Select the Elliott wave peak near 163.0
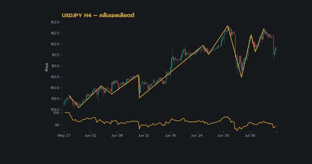Screen dimensions: 312x164 pyautogui.click(x=227, y=26)
